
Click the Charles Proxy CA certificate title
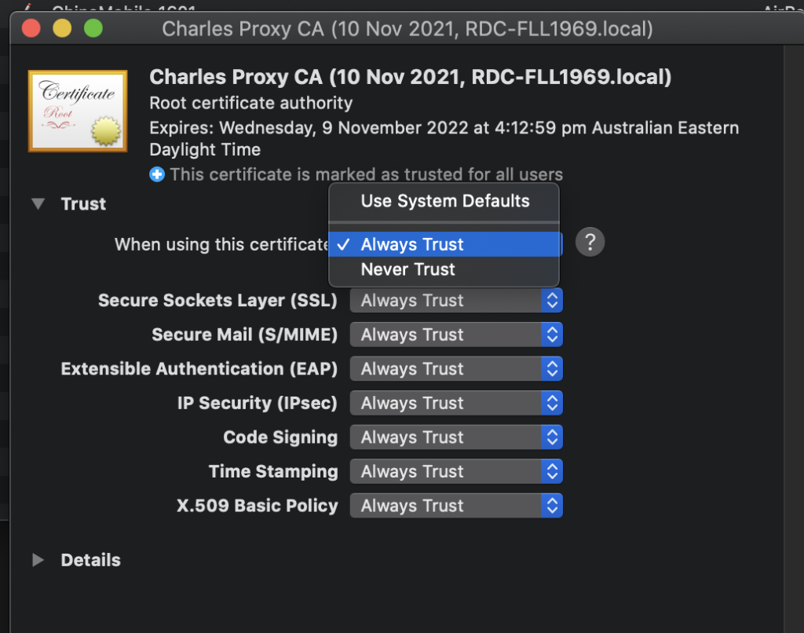410,78
